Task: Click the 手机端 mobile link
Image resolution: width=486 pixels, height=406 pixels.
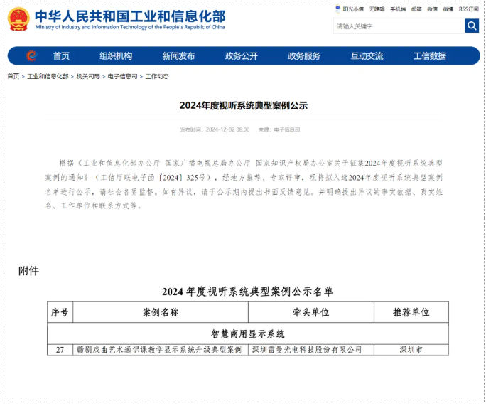Action: point(398,9)
